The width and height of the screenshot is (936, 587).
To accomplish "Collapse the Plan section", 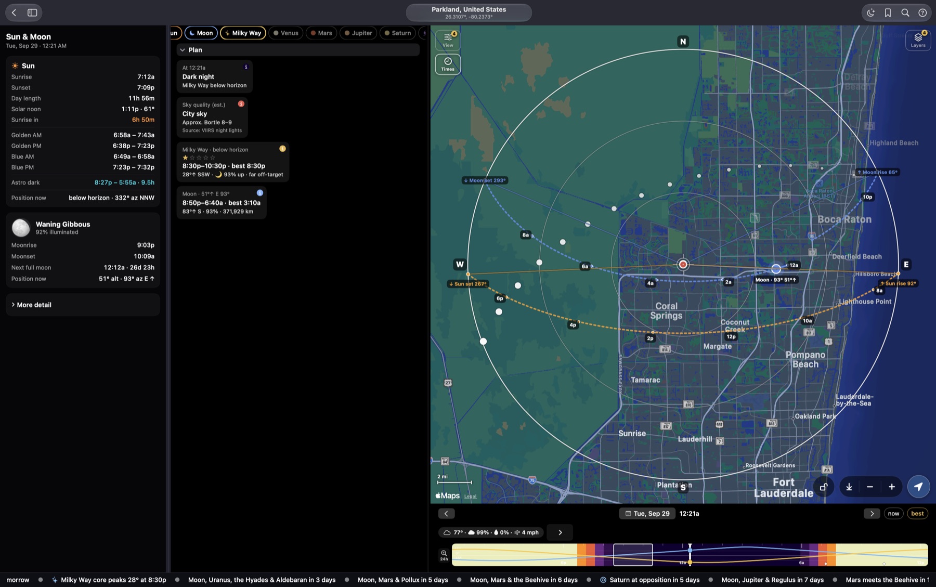I will (298, 50).
